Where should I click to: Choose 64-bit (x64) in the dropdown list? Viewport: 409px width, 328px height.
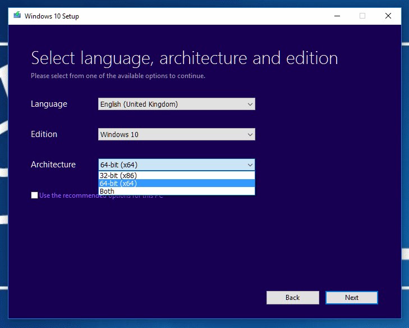point(177,183)
